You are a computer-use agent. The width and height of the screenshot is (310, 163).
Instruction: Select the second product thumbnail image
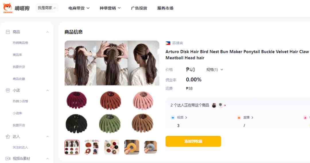92,147
